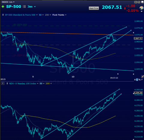Screen dimensions: 144x140
Task: Click the SP-500 plot drag handle icon
Action: coord(3,15)
